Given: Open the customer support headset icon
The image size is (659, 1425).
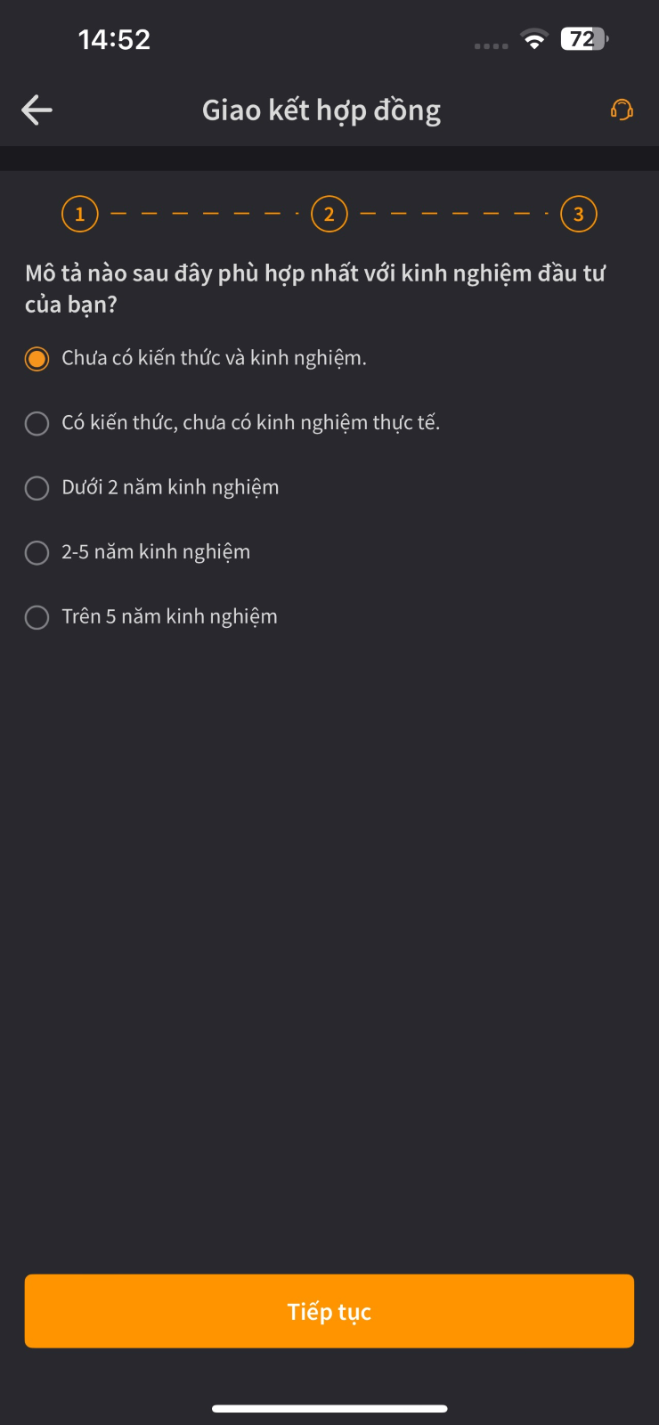Looking at the screenshot, I should tap(622, 110).
